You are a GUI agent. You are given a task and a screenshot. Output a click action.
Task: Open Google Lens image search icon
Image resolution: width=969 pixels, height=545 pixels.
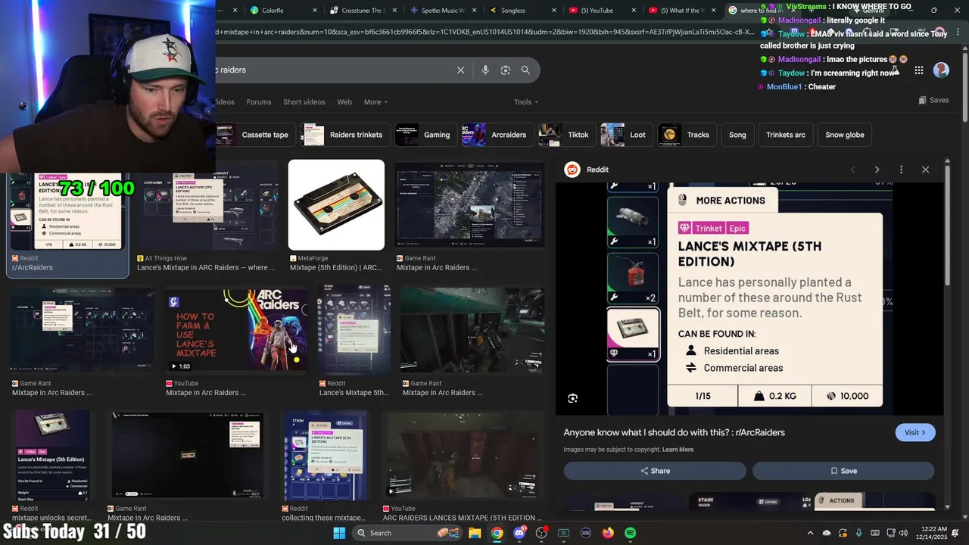point(506,70)
